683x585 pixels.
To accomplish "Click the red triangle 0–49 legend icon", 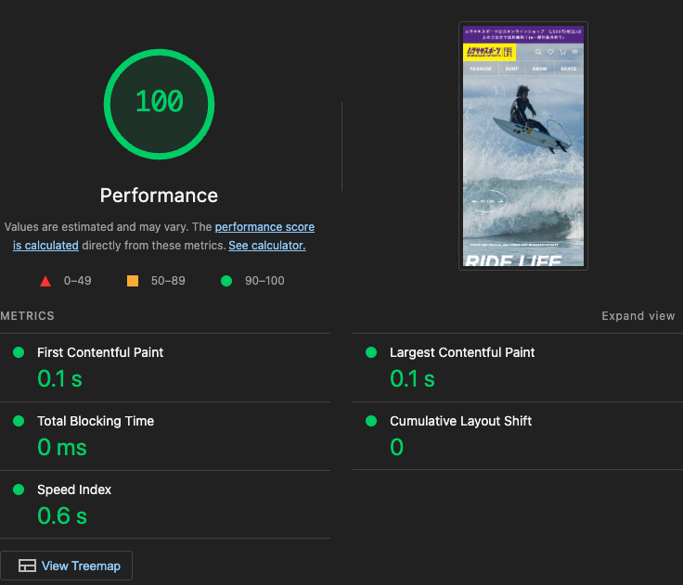I will tap(45, 281).
